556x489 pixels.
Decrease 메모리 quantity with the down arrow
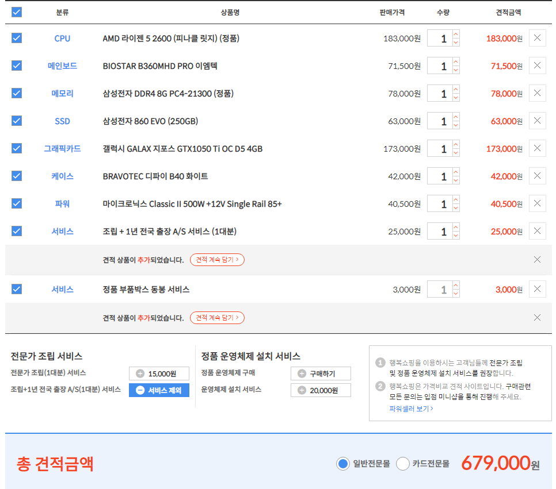456,97
